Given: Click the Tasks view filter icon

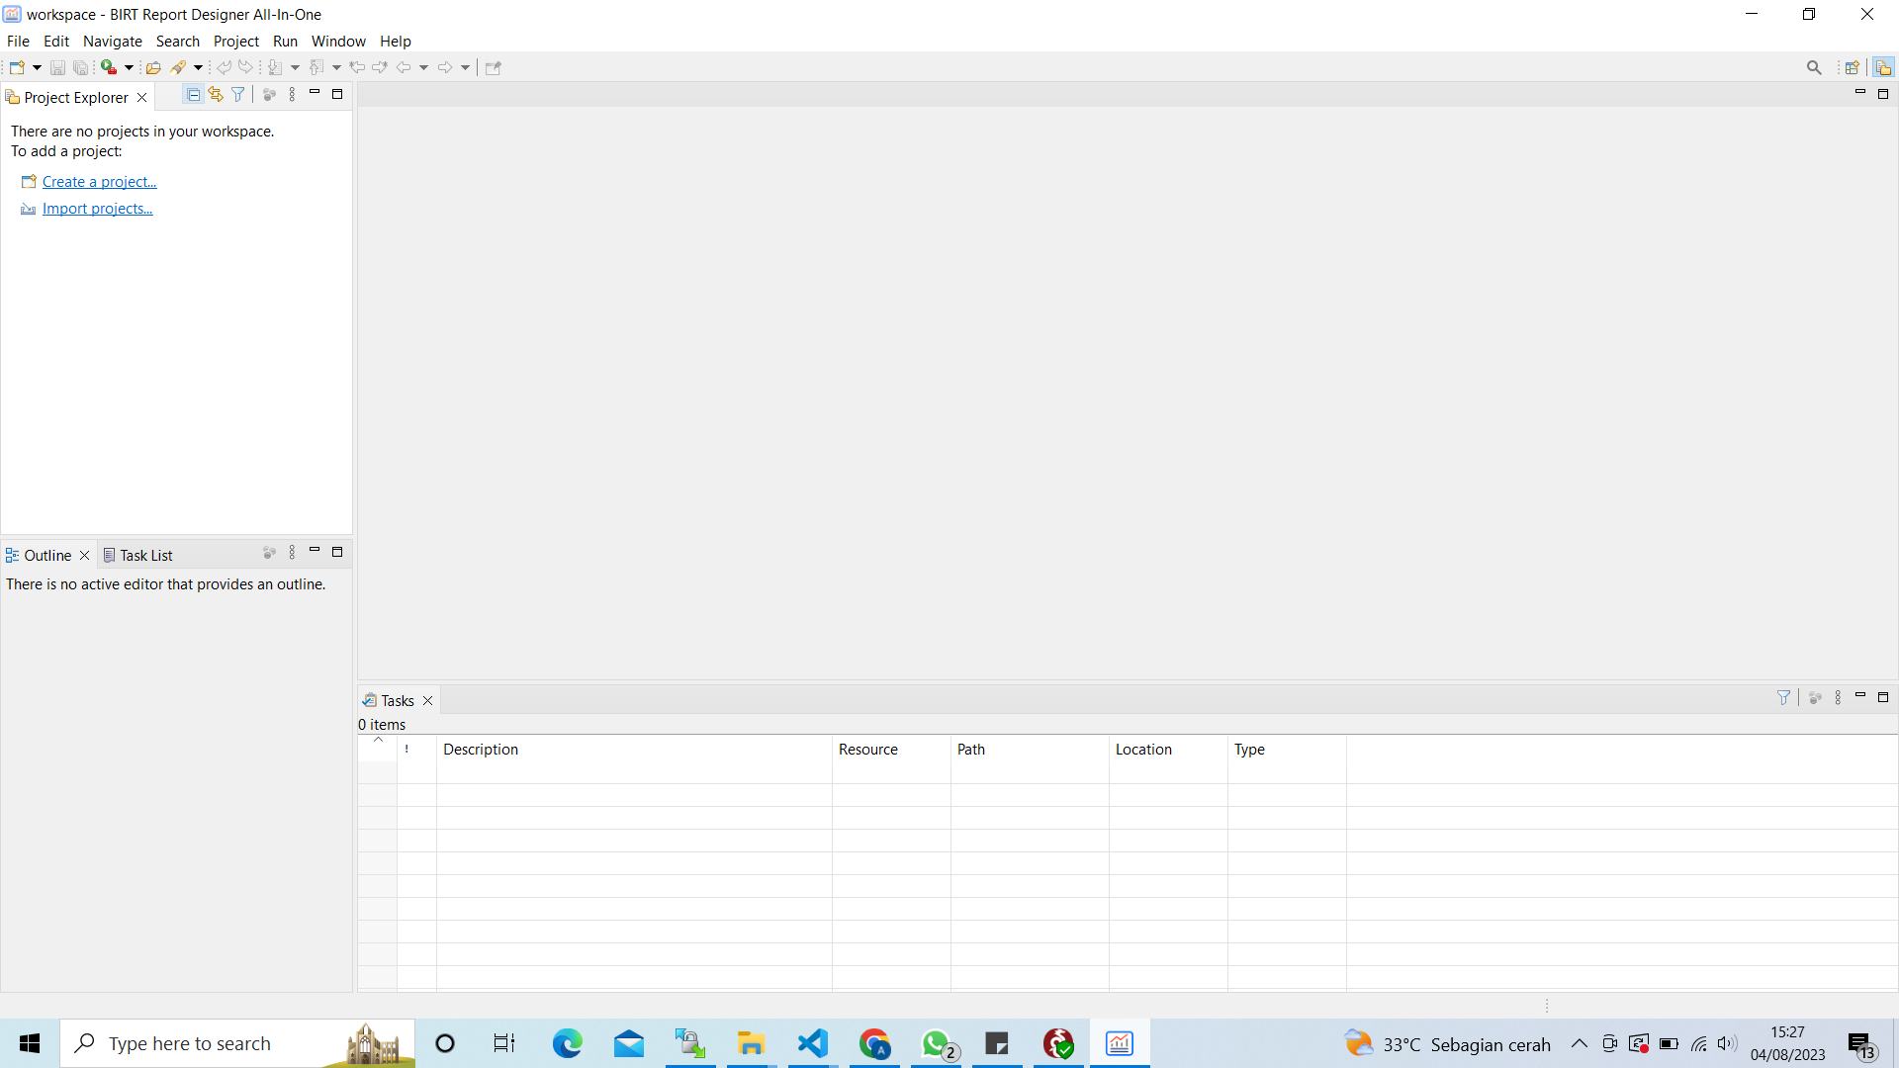Looking at the screenshot, I should (1784, 698).
